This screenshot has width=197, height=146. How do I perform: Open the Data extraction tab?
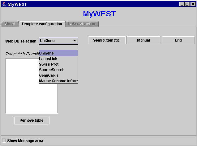(82, 24)
